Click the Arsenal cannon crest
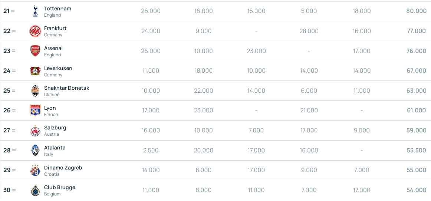Image resolution: width=431 pixels, height=201 pixels. (35, 51)
